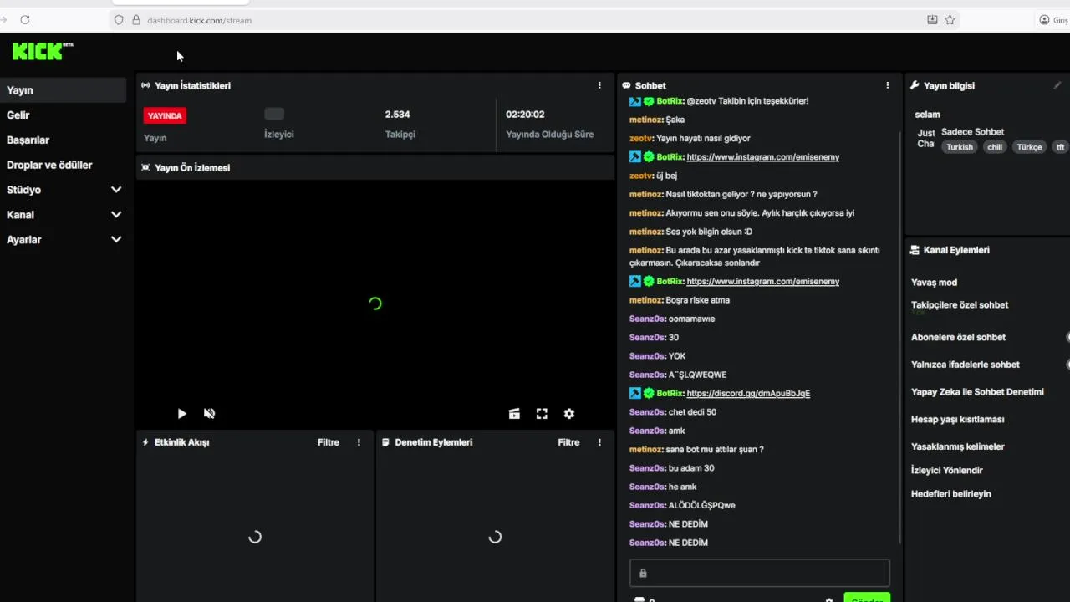Image resolution: width=1070 pixels, height=602 pixels.
Task: Reload the page in the browser
Action: (x=24, y=19)
